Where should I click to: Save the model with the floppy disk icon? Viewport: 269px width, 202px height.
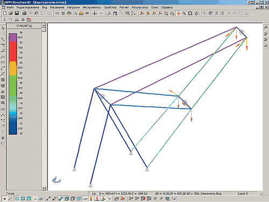pyautogui.click(x=17, y=13)
